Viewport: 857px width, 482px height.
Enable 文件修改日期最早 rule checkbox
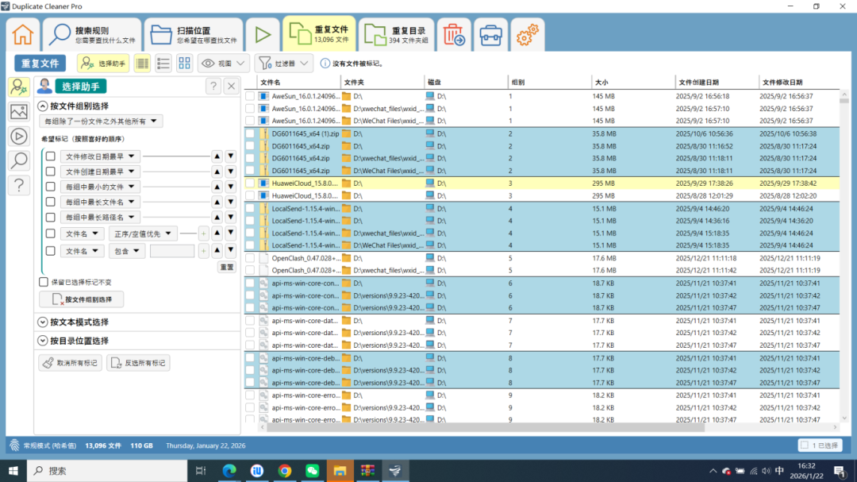(50, 156)
